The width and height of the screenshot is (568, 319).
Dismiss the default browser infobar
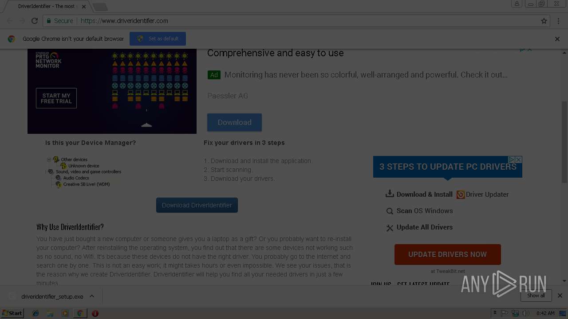click(557, 39)
